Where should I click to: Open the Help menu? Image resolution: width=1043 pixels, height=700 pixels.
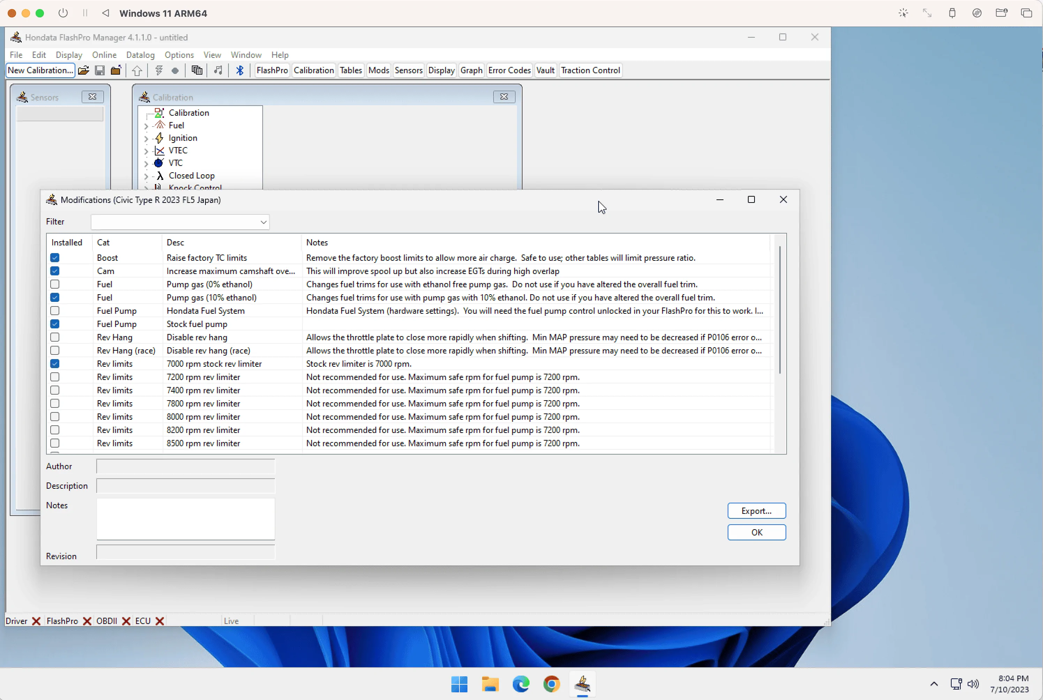pyautogui.click(x=280, y=55)
